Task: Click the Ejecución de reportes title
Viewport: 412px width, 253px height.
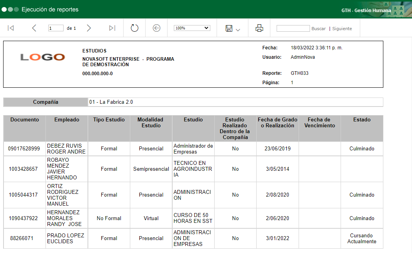Action: (x=50, y=9)
